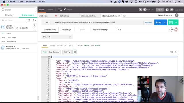The height and width of the screenshot is (103, 184).
Task: Expand Send button options arrow
Action: (x=165, y=23)
